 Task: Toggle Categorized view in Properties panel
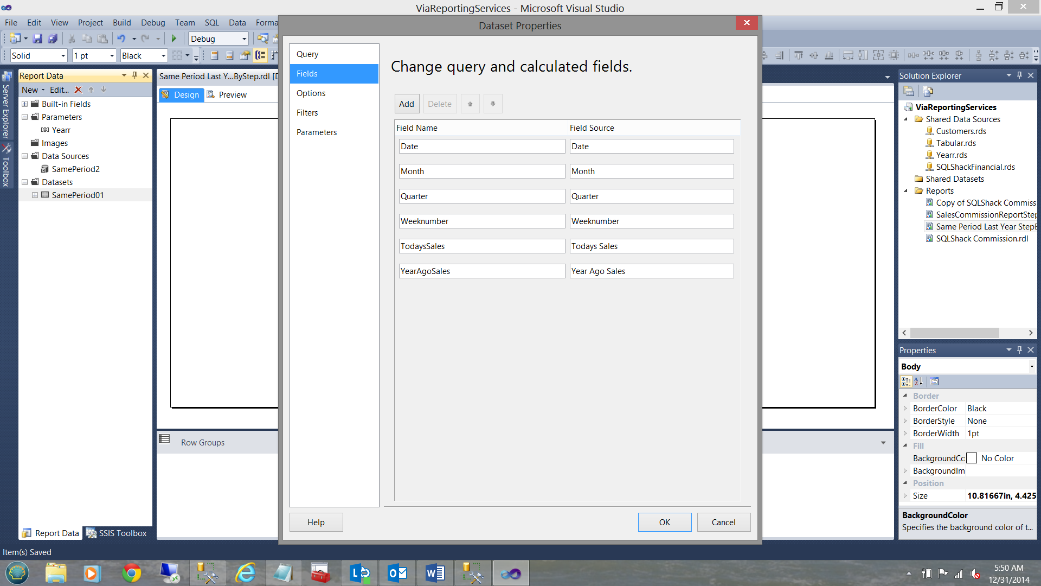(906, 381)
